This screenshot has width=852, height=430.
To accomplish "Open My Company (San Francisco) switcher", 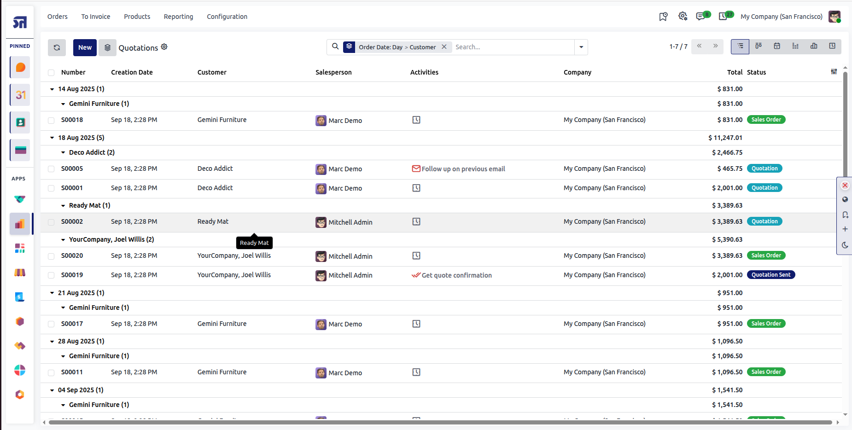I will [x=782, y=17].
